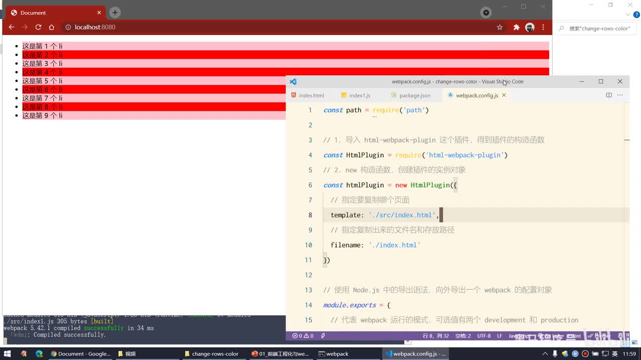Click the module.exports code line 14
This screenshot has height=360, width=641.
pyautogui.click(x=357, y=305)
